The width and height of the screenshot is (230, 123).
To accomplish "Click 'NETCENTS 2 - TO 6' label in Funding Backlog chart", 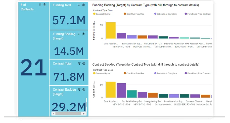I will click(121, 47).
